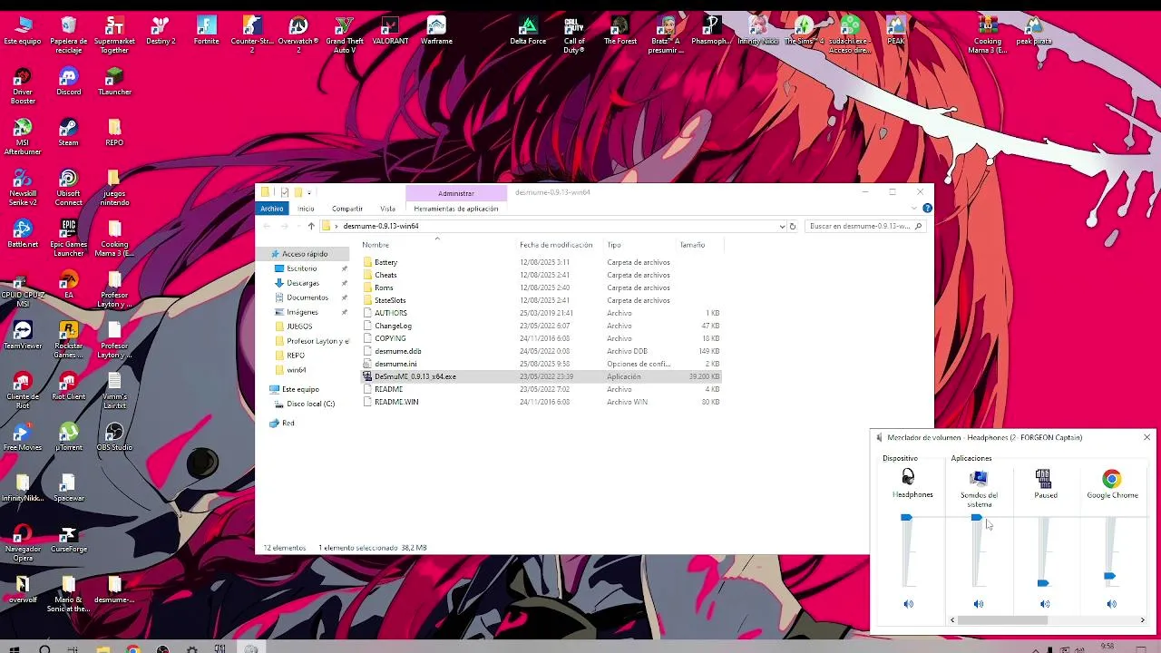Open CurseForge desktop shortcut

(x=68, y=539)
